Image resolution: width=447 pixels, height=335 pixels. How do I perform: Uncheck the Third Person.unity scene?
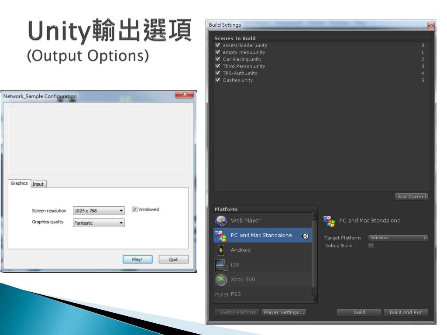click(x=218, y=66)
